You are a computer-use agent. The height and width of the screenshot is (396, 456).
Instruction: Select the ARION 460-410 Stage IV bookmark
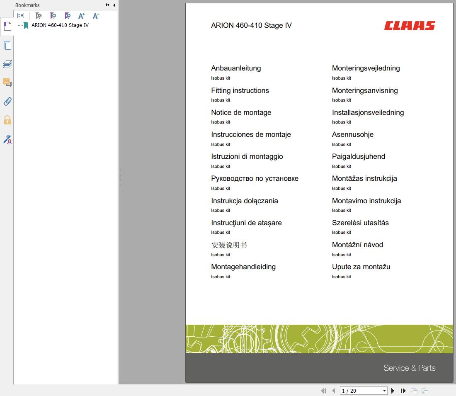(x=60, y=25)
